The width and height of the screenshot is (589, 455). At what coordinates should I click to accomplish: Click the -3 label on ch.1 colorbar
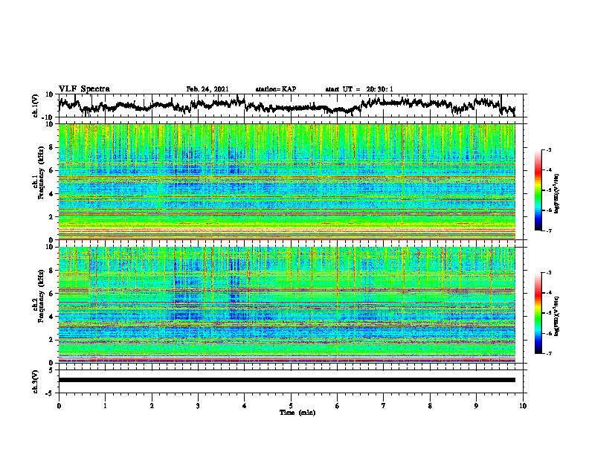548,149
